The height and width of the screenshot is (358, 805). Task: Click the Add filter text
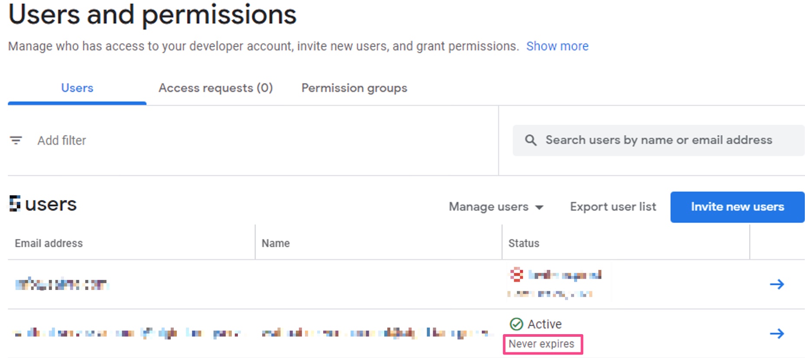[62, 140]
